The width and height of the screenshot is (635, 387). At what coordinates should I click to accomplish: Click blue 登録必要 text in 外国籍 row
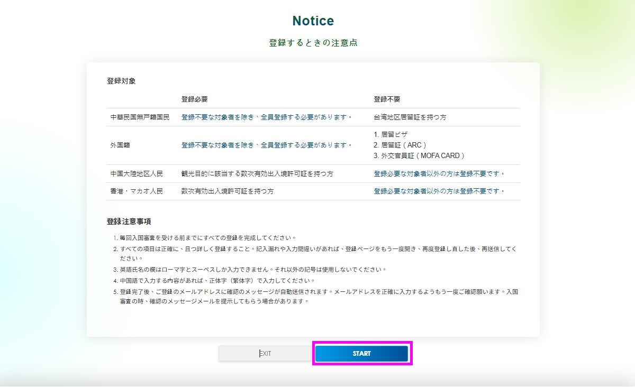(x=267, y=145)
